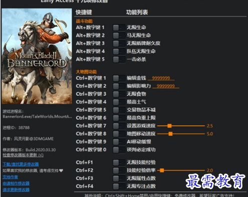Click the 支持作者 link
The image size is (248, 197).
click(11, 177)
